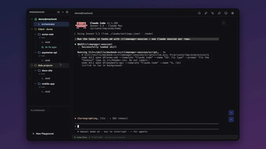Click the main branch label under acme-web
266x149 pixels.
(43, 38)
